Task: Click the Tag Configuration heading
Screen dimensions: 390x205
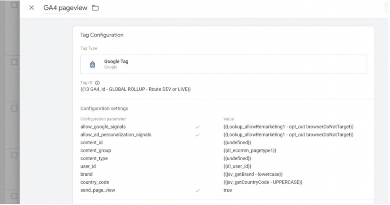Action: click(102, 35)
